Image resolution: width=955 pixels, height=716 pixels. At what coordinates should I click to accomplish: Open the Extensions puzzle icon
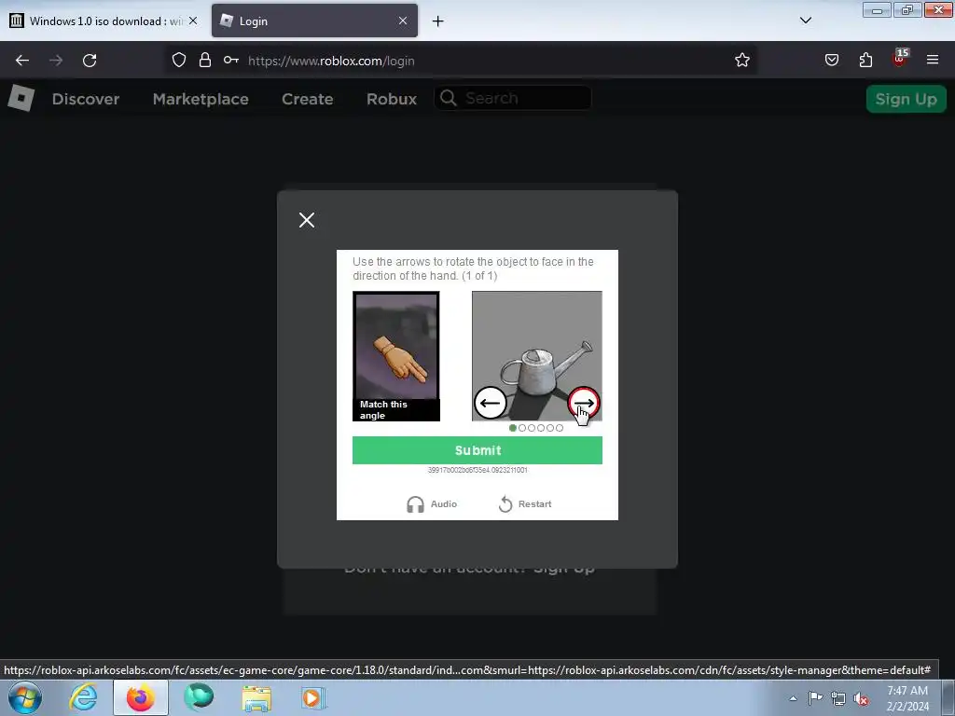click(x=865, y=61)
